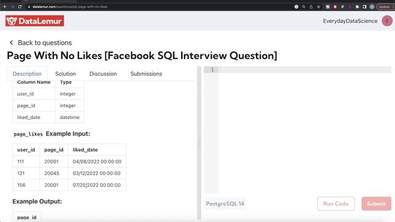Click the 'Example Output:' heading
Image resolution: width=395 pixels, height=222 pixels.
click(37, 202)
